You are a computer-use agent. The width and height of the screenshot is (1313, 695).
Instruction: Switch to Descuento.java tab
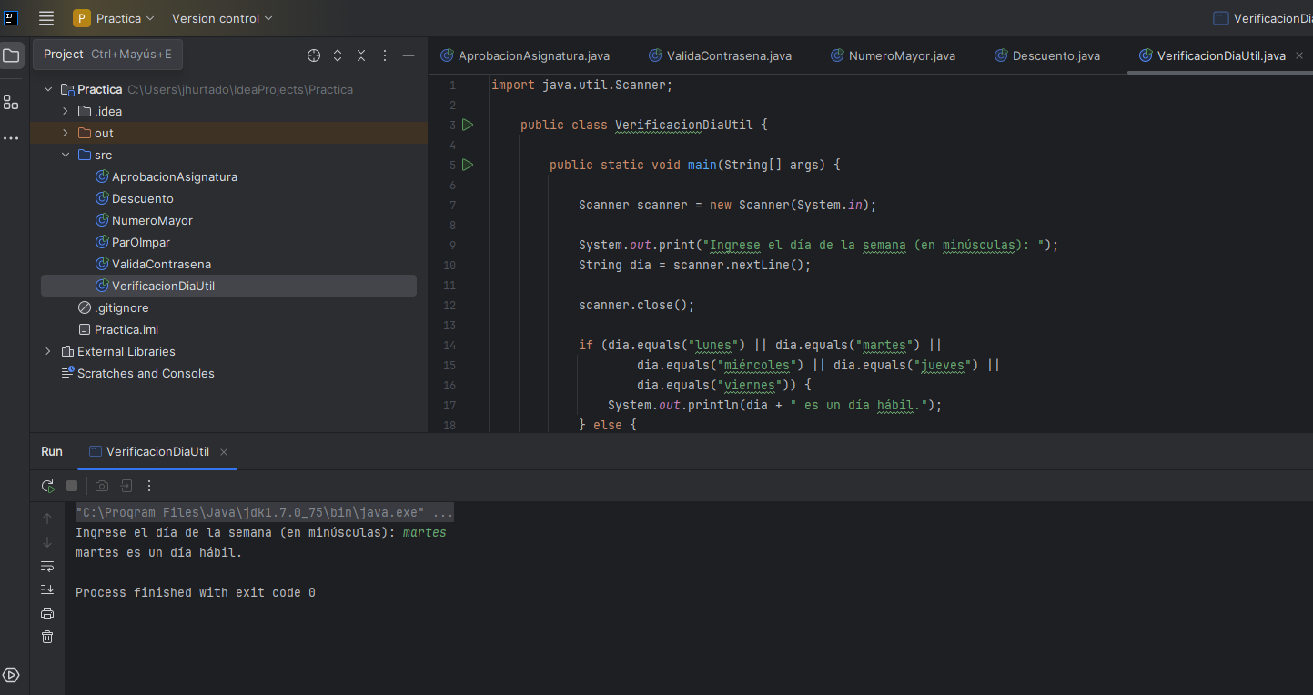coord(1046,55)
